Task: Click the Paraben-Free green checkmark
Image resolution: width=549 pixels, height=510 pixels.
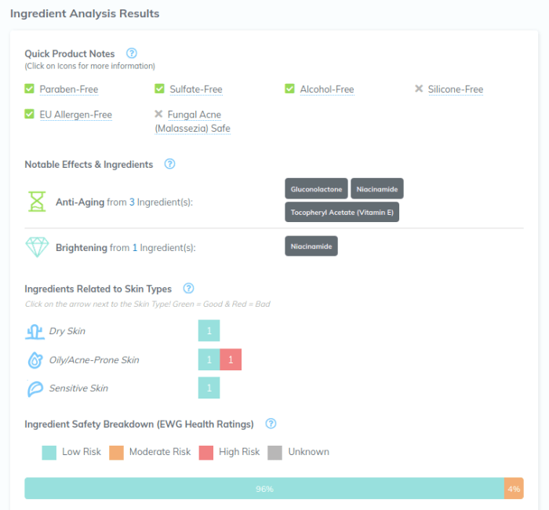Action: pos(30,89)
